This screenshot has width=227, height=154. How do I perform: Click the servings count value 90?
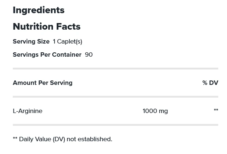pos(89,55)
